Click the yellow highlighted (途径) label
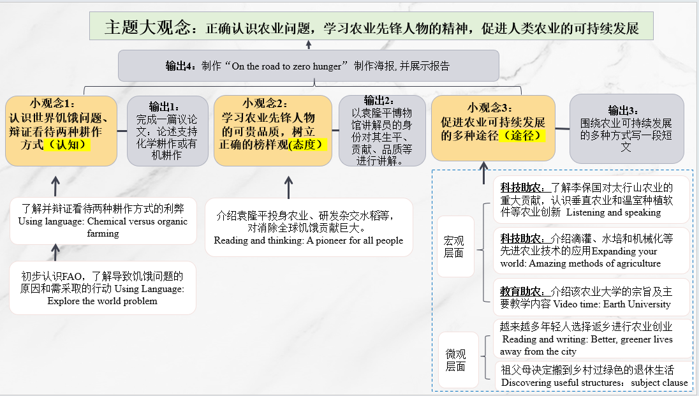The image size is (699, 396). click(526, 135)
